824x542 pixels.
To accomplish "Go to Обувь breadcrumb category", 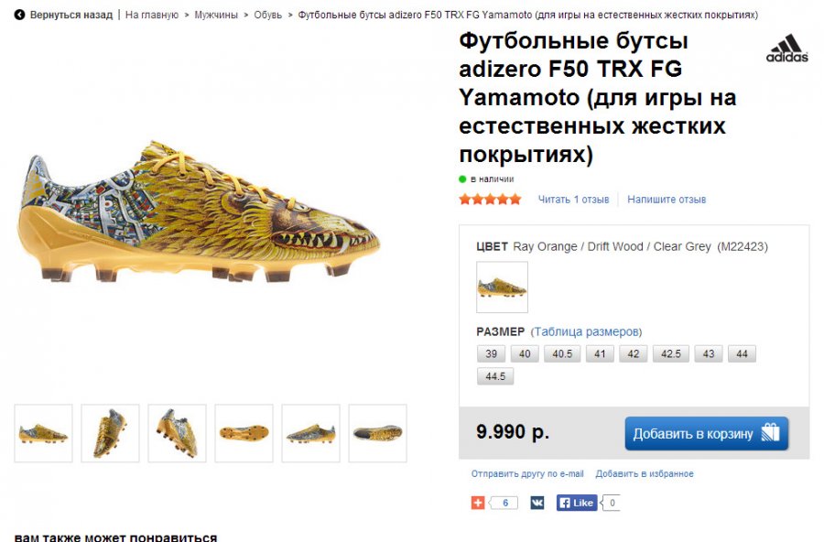I will (268, 16).
